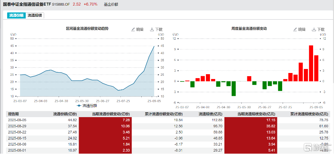Sort by the 流通份额(亿份) column header

(65, 114)
